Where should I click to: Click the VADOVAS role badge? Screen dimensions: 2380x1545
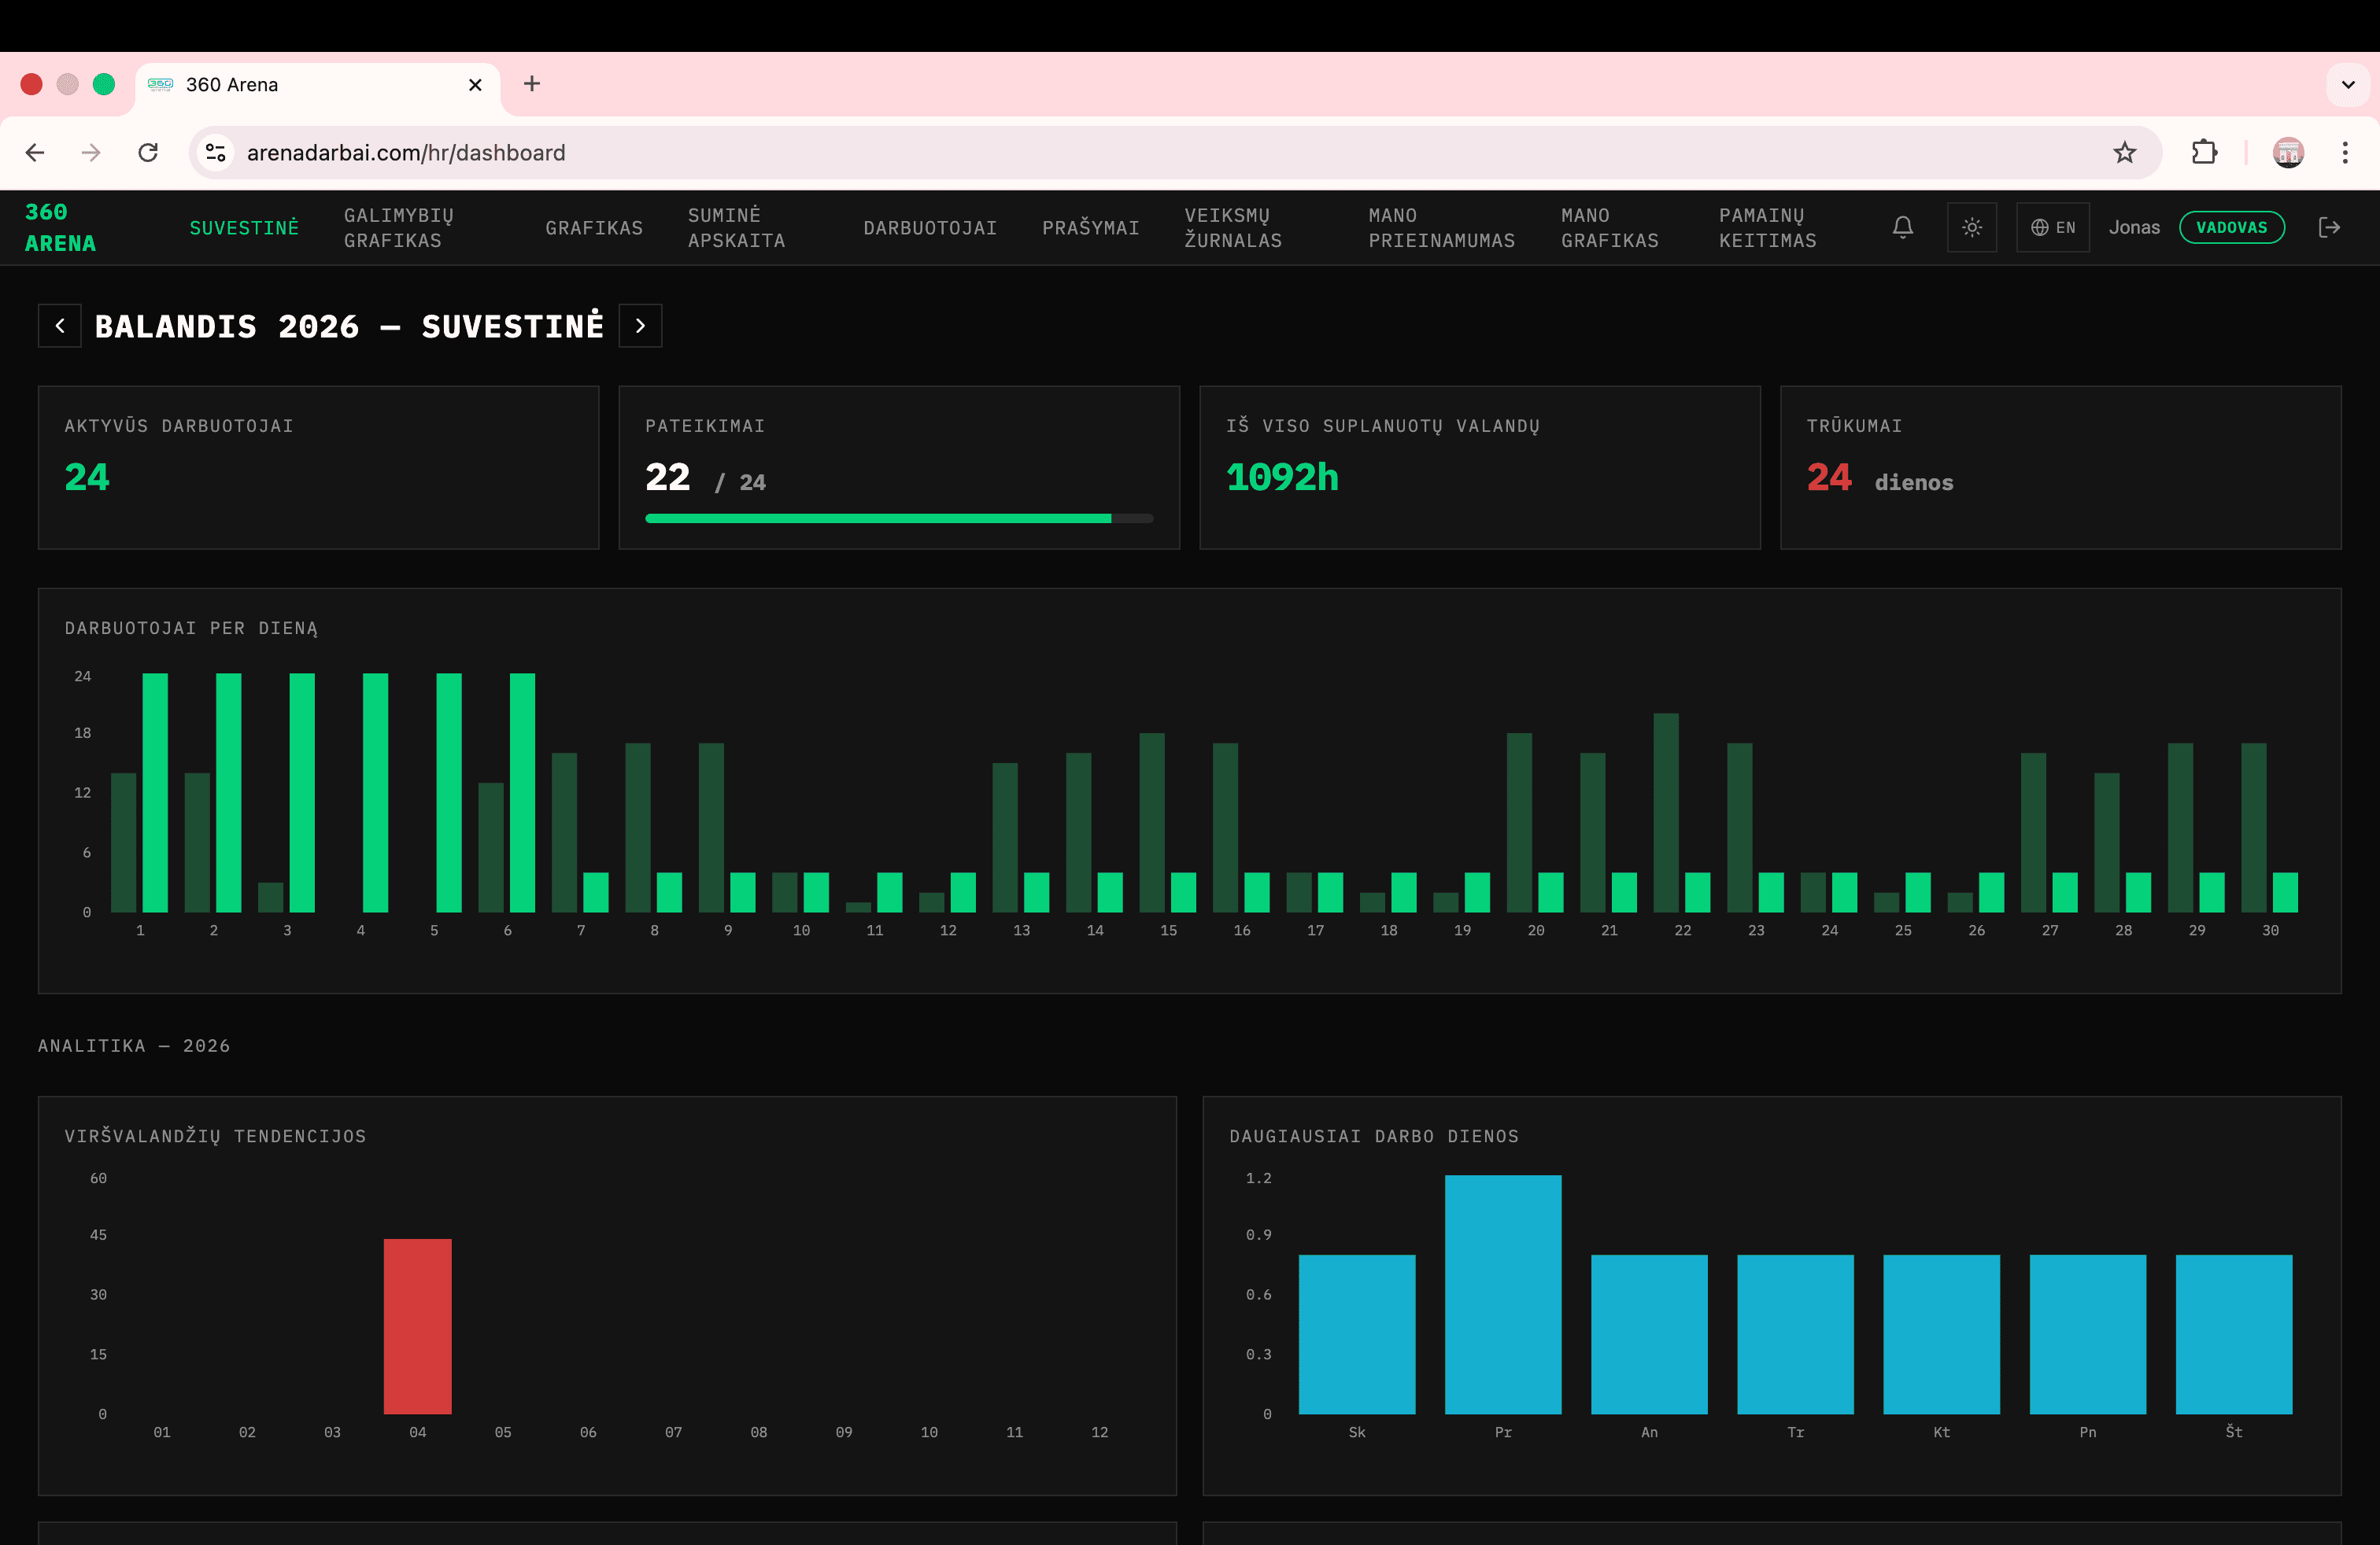point(2232,227)
